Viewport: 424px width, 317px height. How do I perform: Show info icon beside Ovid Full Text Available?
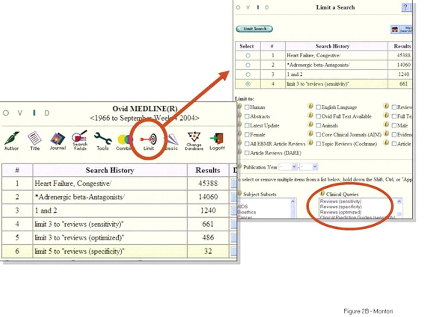click(x=310, y=115)
